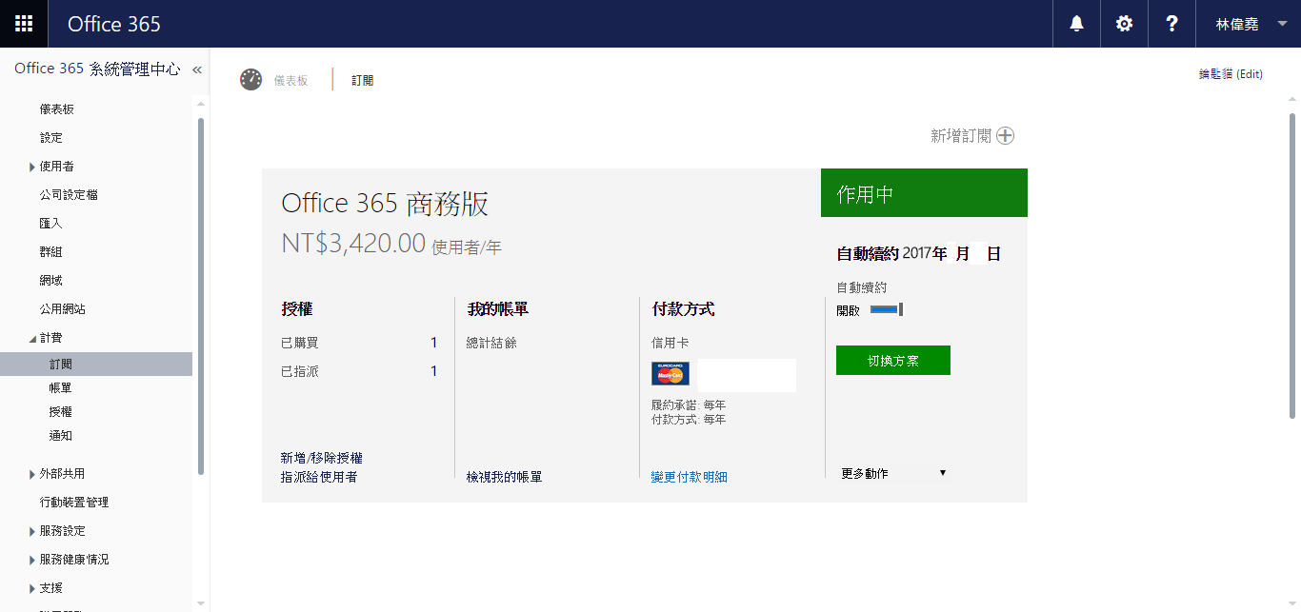Viewport: 1301px width, 612px height.
Task: Select 訂閱 under 計費
Action: (x=96, y=364)
